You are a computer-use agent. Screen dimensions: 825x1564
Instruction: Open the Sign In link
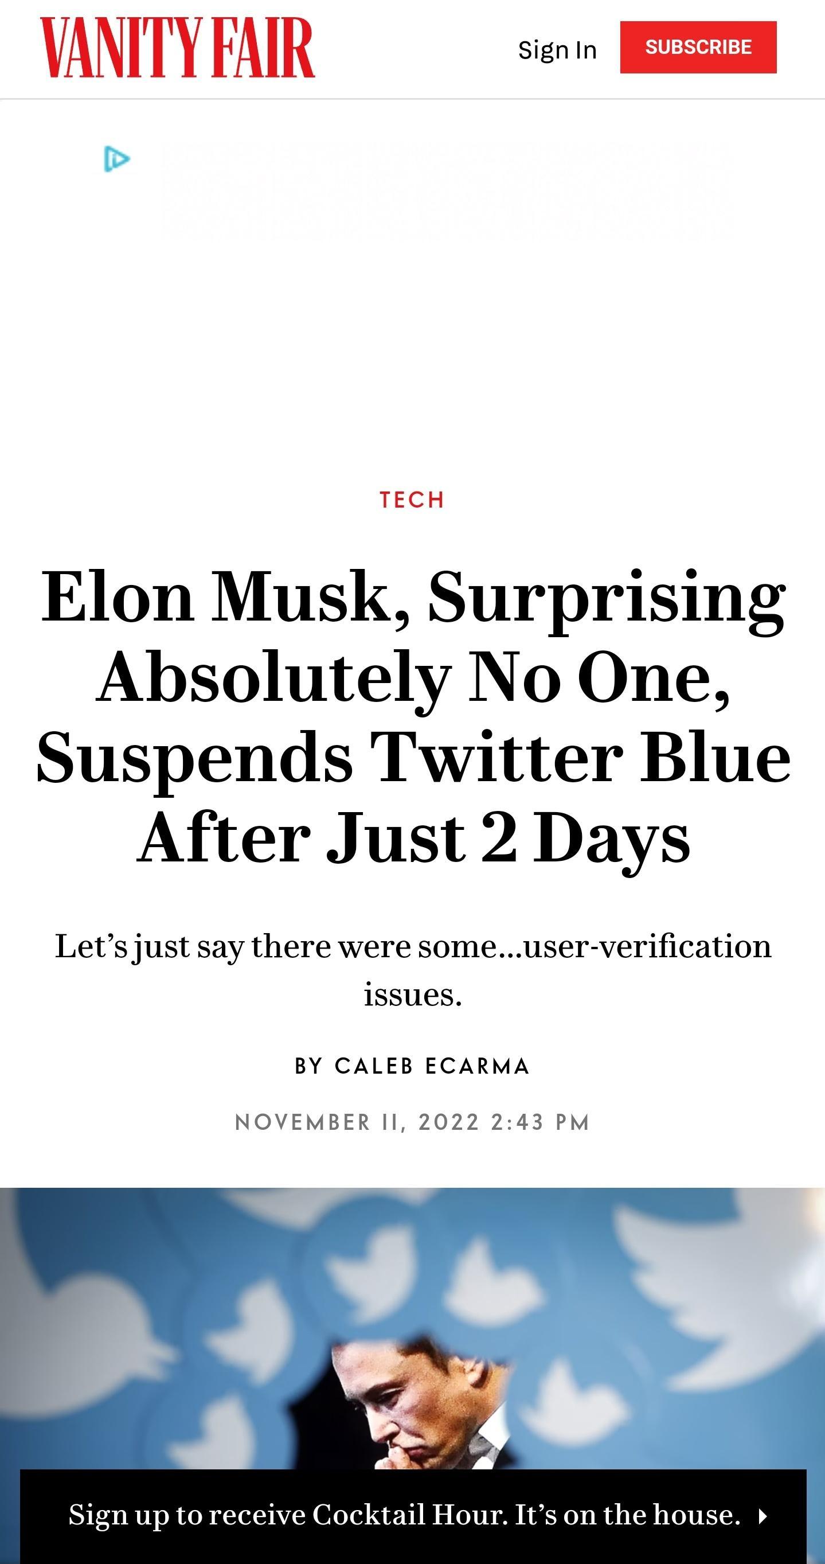557,50
